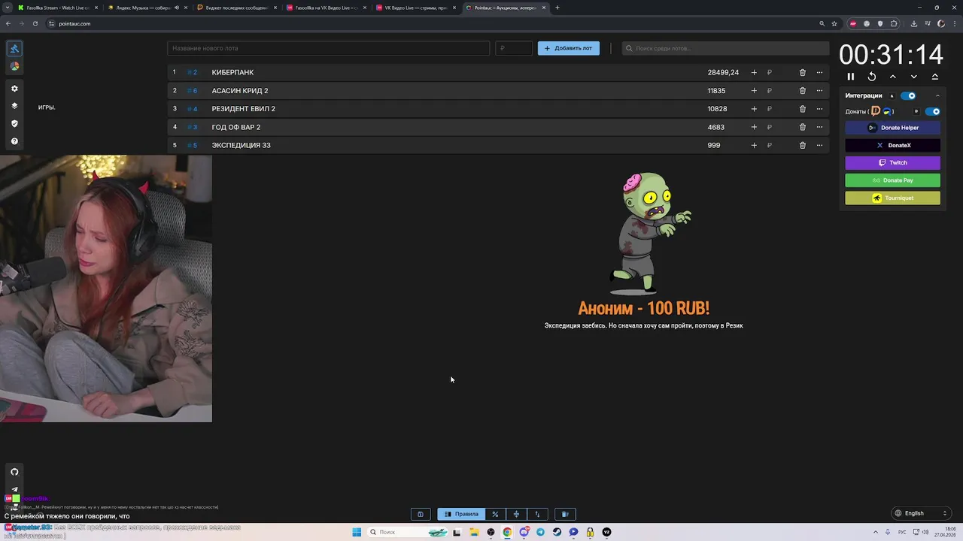The height and width of the screenshot is (541, 963).
Task: Delete the РЕЗИДЕНТ ЕВИЛ 2 lot
Action: (802, 108)
